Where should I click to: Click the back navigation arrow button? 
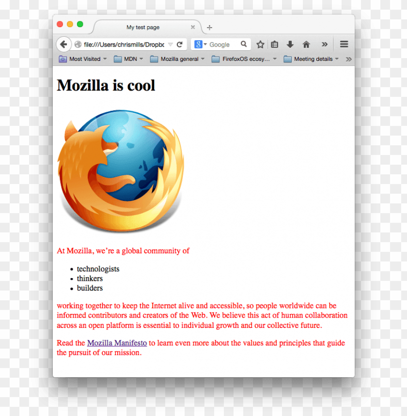click(x=64, y=44)
